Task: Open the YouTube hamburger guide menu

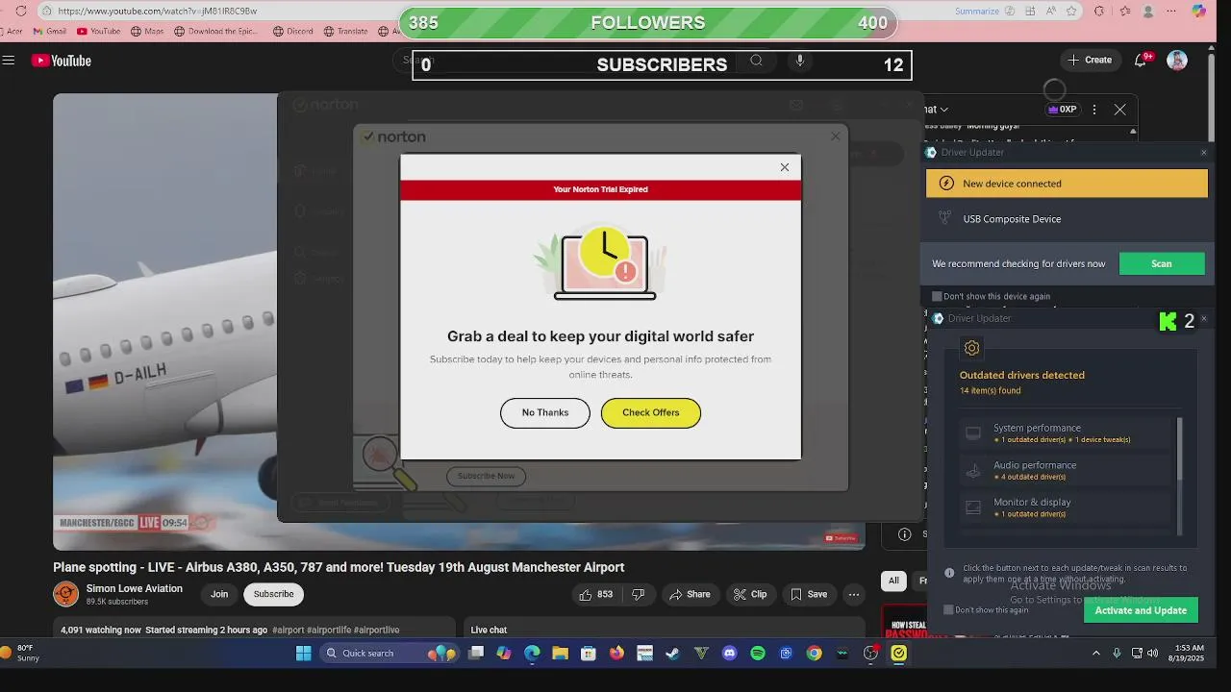Action: coord(9,61)
